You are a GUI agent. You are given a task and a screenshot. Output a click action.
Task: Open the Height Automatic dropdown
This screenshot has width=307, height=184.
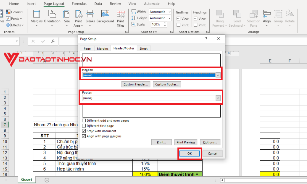tap(169, 18)
